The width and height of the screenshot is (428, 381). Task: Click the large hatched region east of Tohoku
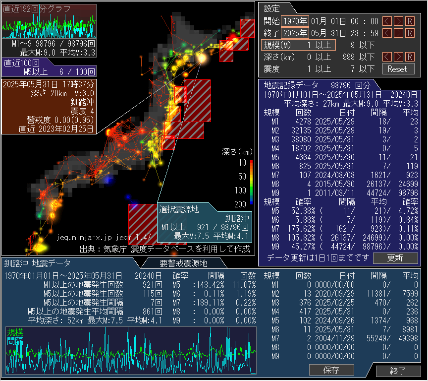197,101
